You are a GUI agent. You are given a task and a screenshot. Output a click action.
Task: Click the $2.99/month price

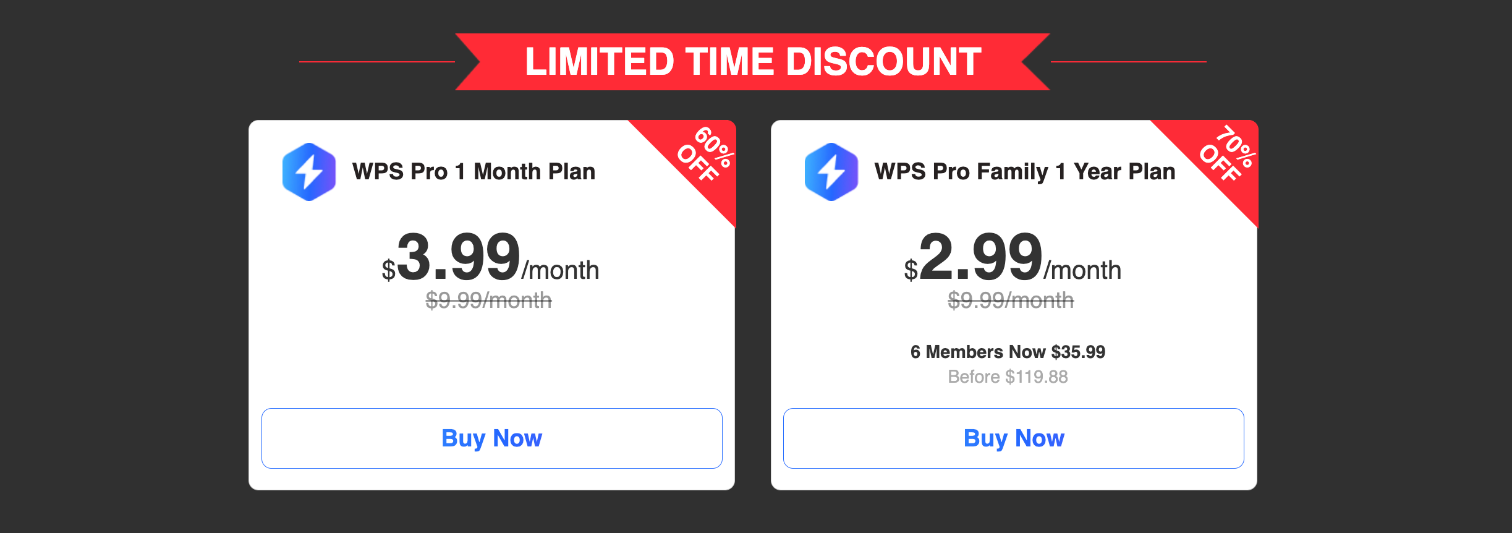pyautogui.click(x=1013, y=257)
